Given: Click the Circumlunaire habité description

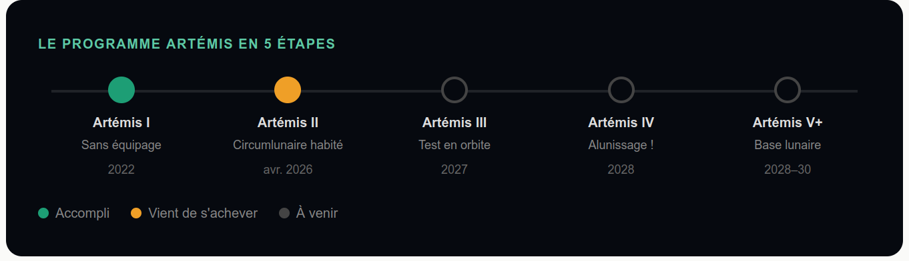Looking at the screenshot, I should [288, 145].
